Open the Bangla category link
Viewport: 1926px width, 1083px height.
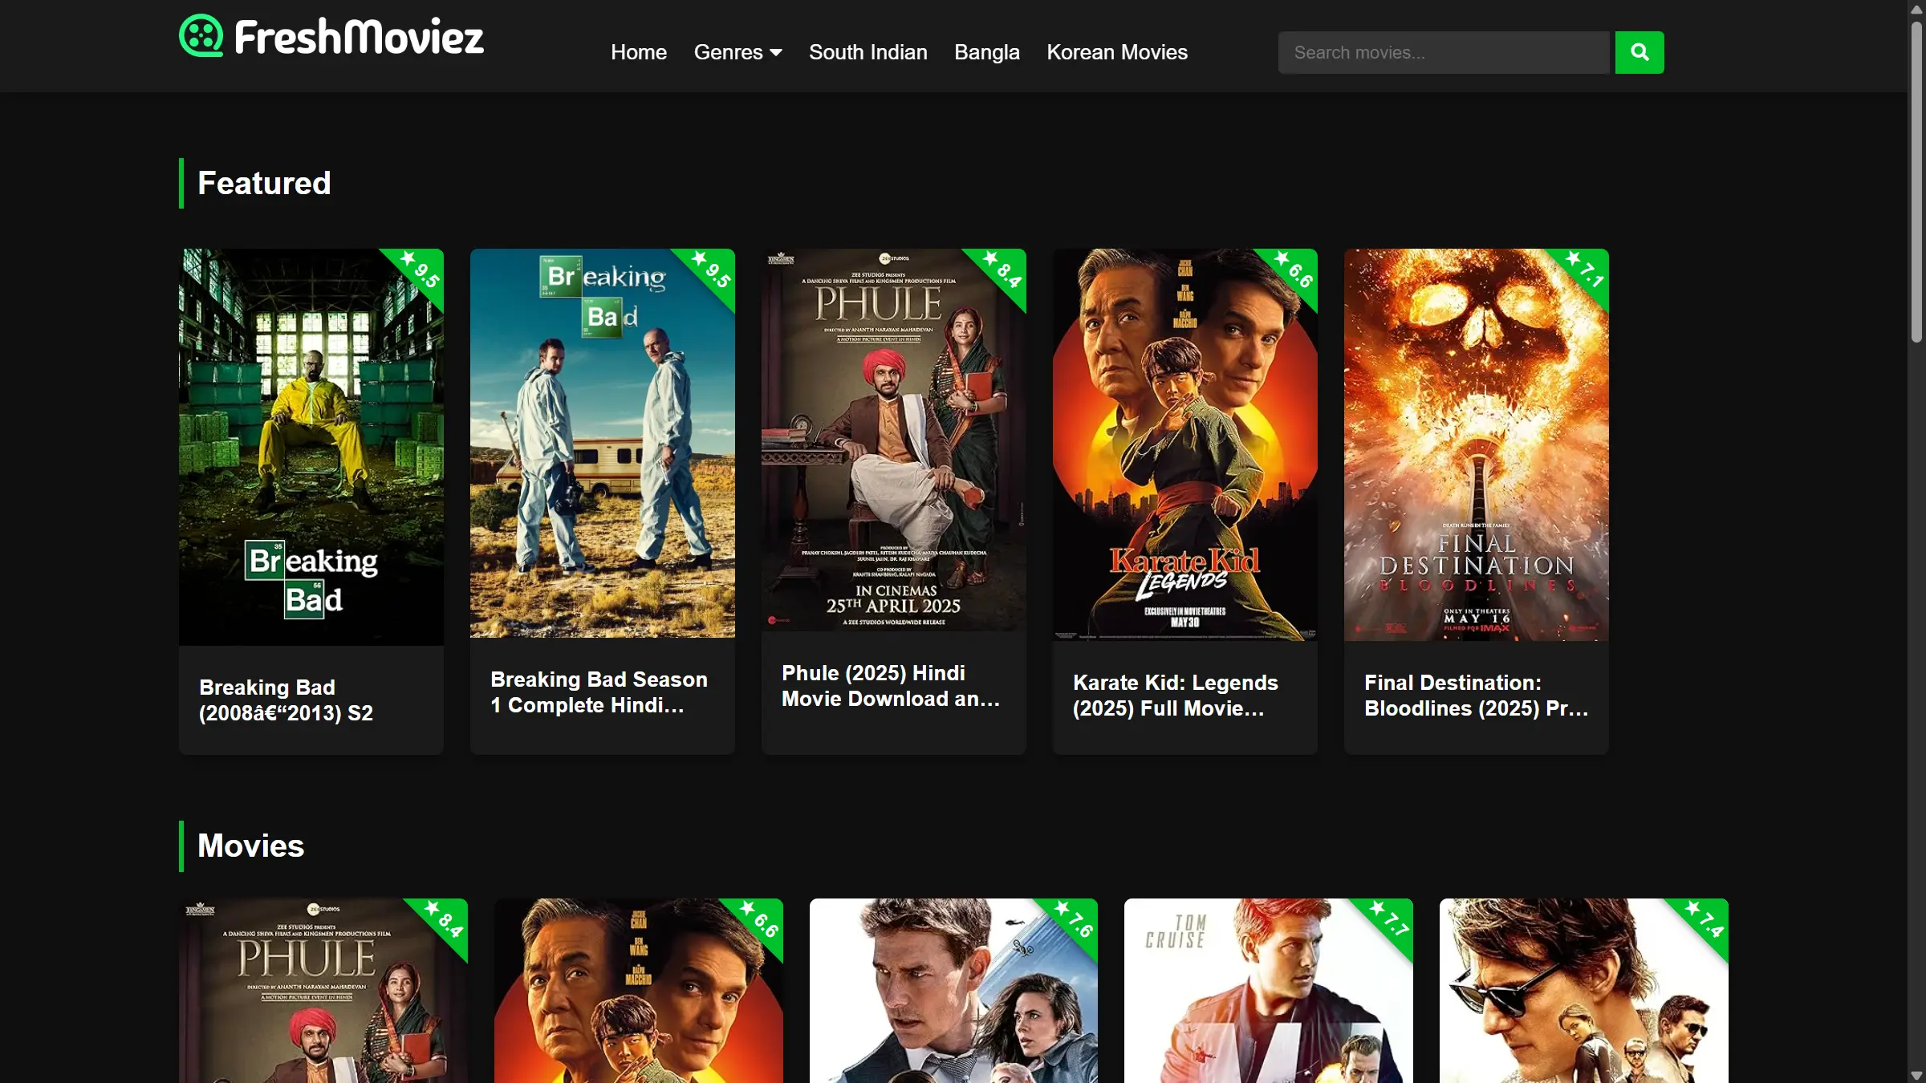(986, 52)
